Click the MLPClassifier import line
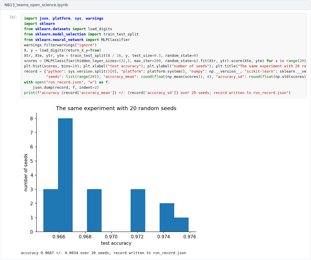The width and height of the screenshot is (311, 260). coord(77,40)
